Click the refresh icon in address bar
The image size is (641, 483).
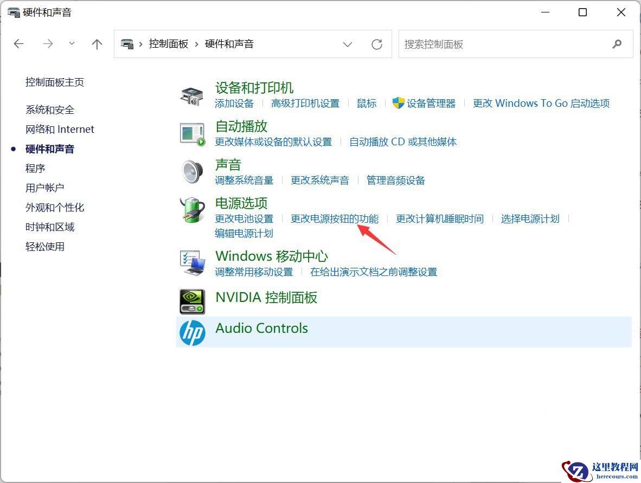[x=377, y=44]
